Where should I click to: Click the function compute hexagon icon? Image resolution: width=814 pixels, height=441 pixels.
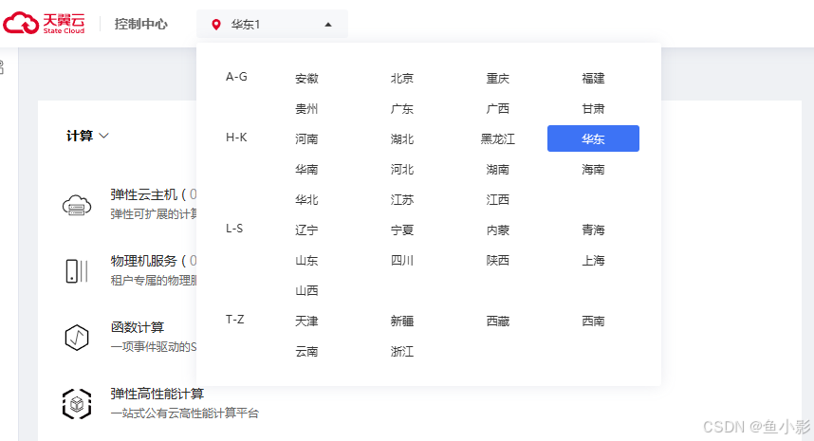77,338
